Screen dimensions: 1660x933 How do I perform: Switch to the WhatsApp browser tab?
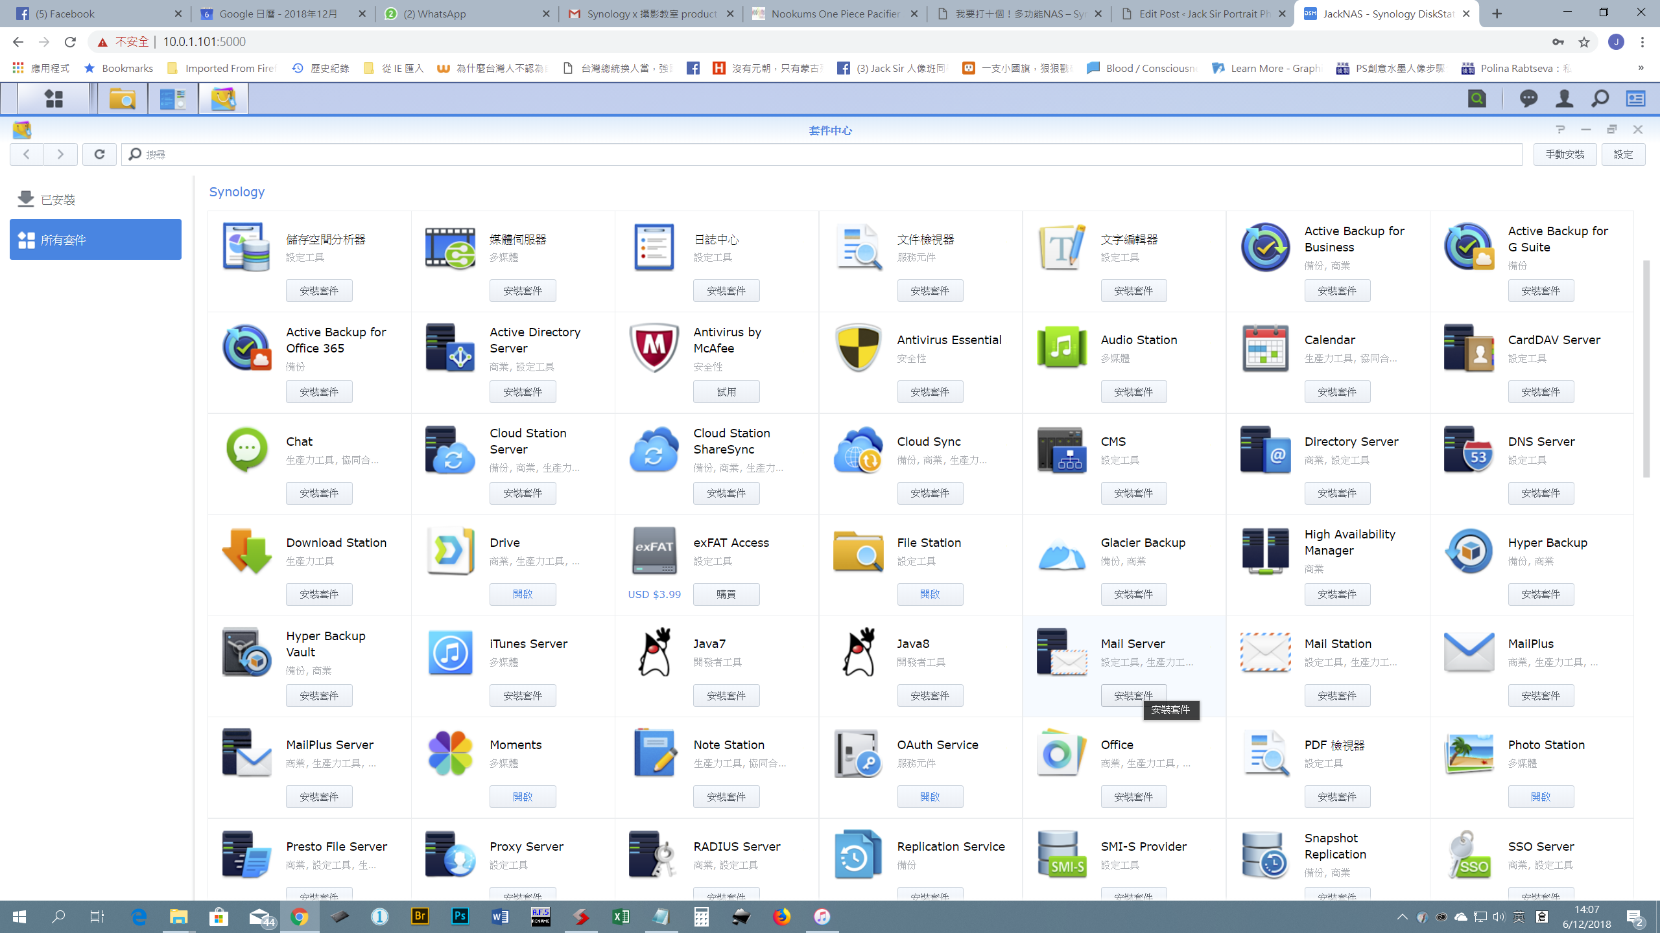[467, 14]
